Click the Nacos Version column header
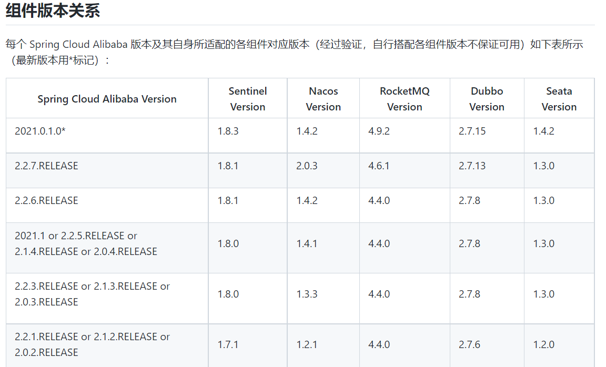 tap(324, 99)
